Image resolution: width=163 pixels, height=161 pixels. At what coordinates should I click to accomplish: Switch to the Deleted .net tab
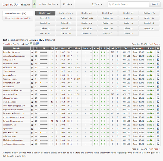tap(87, 13)
